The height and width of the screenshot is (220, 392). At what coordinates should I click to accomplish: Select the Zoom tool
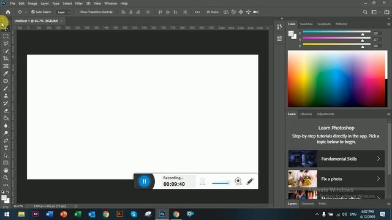pos(6,178)
